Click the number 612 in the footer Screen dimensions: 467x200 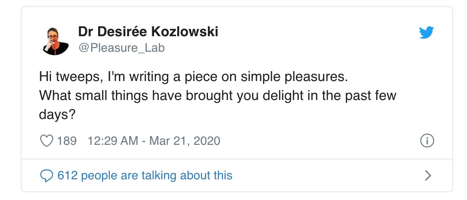67,175
